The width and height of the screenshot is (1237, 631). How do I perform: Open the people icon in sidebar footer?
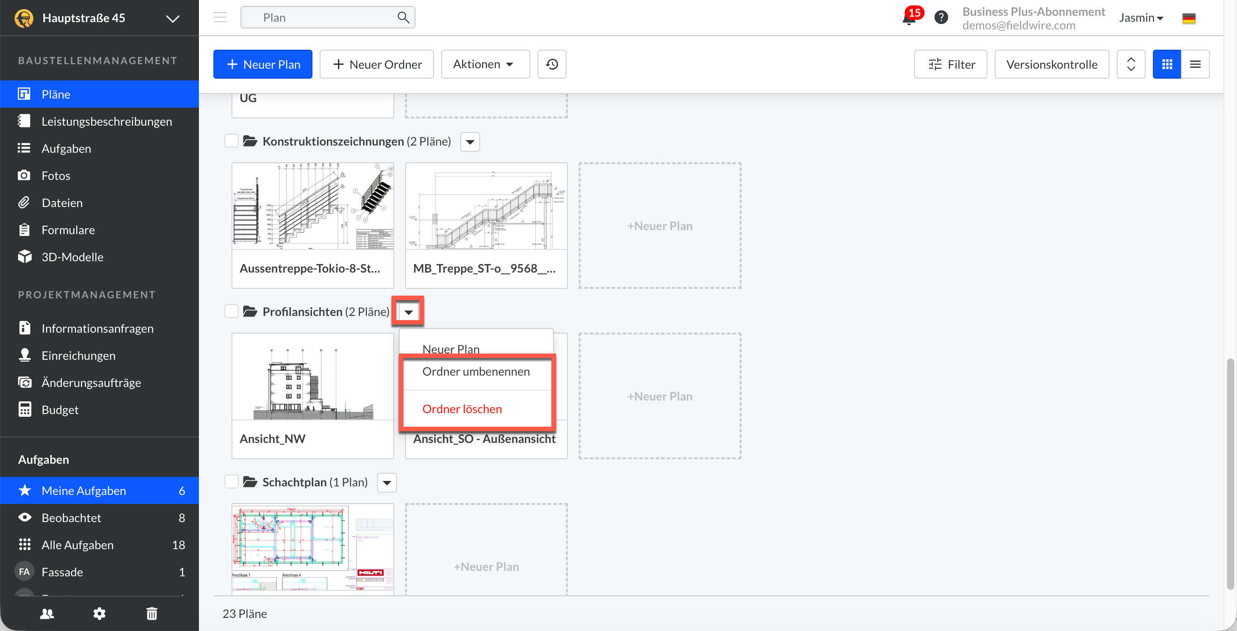[47, 613]
